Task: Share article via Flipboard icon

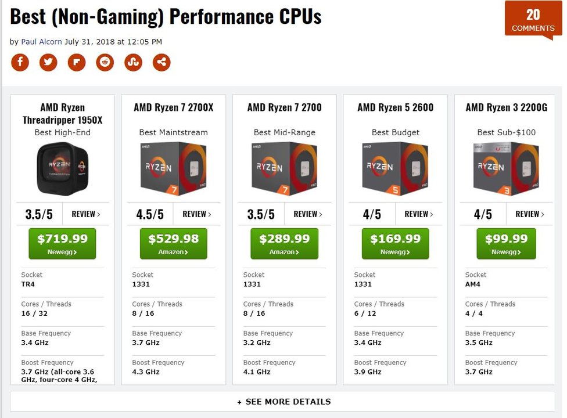Action: click(77, 62)
